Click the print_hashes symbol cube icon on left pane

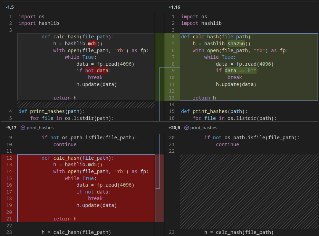[x=22, y=128]
